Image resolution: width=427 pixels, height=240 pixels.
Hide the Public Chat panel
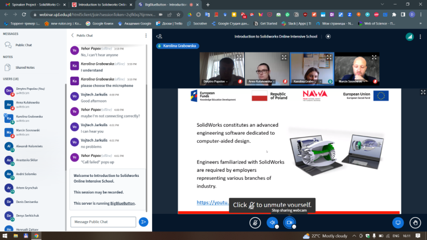point(73,35)
